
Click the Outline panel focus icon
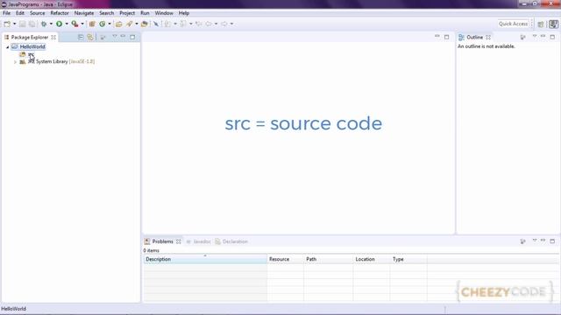click(523, 37)
